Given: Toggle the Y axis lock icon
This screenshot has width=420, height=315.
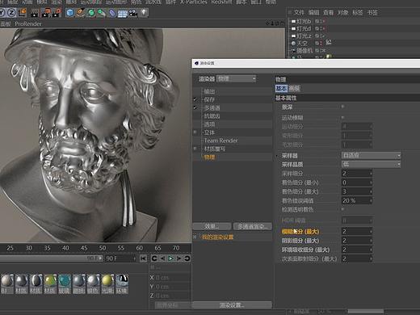Looking at the screenshot, I should (x=2, y=13).
